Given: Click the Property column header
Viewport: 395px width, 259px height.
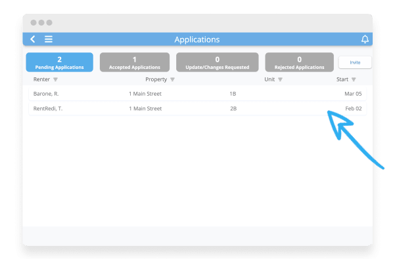Looking at the screenshot, I should tap(156, 79).
